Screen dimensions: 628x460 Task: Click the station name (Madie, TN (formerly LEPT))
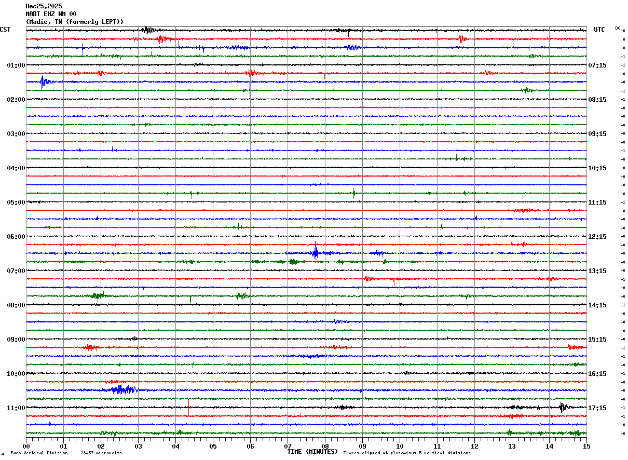coord(75,22)
